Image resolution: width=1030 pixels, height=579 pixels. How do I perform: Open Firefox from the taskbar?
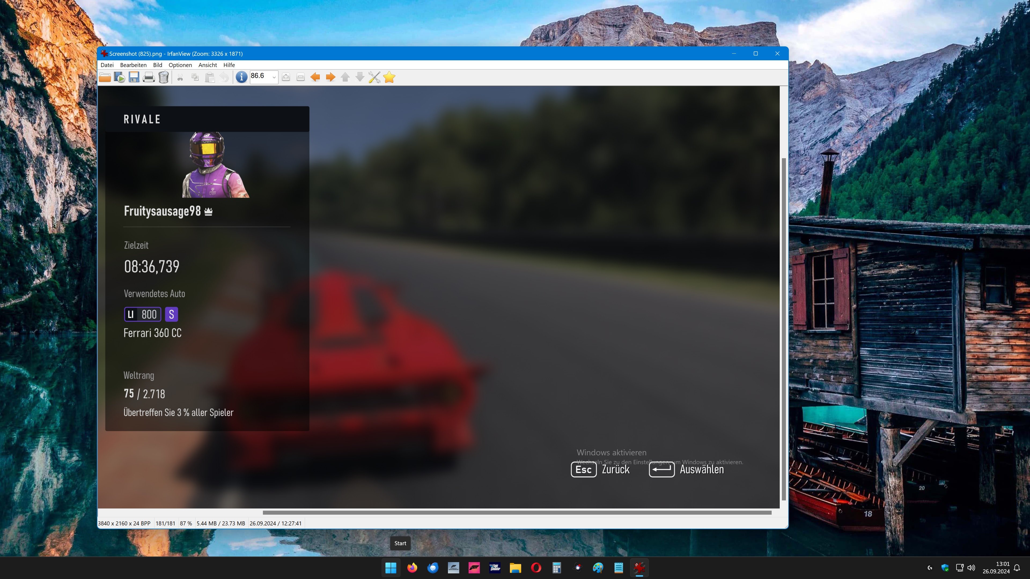coord(412,567)
